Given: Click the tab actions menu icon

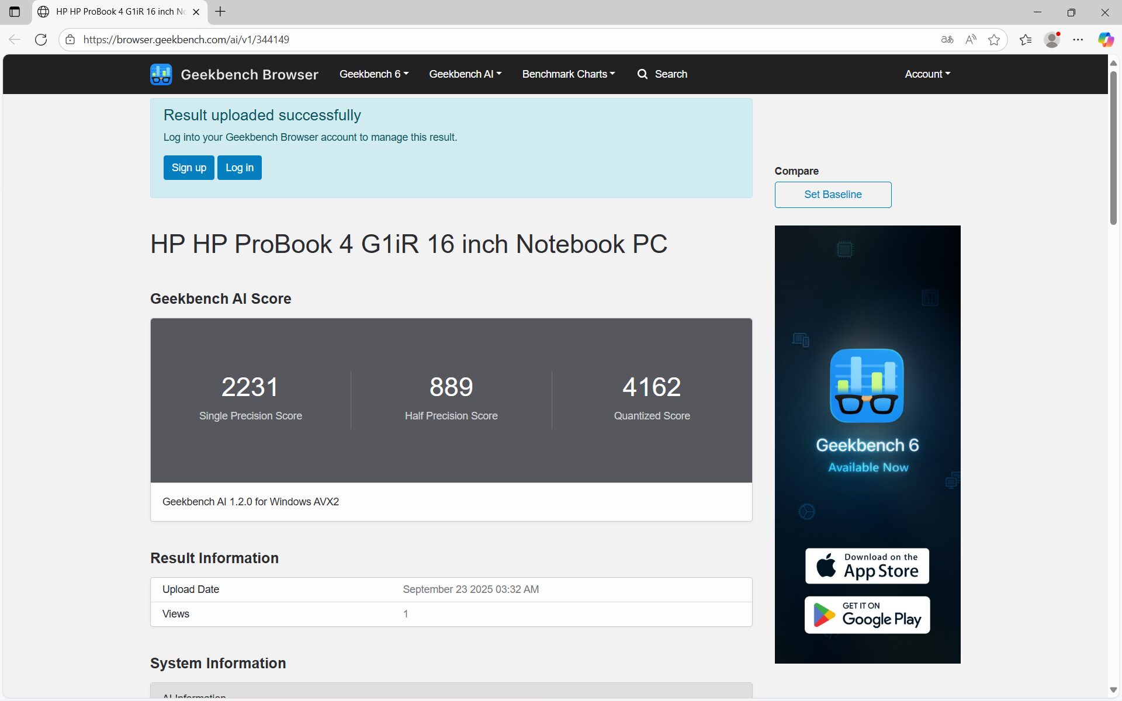Looking at the screenshot, I should [x=15, y=12].
